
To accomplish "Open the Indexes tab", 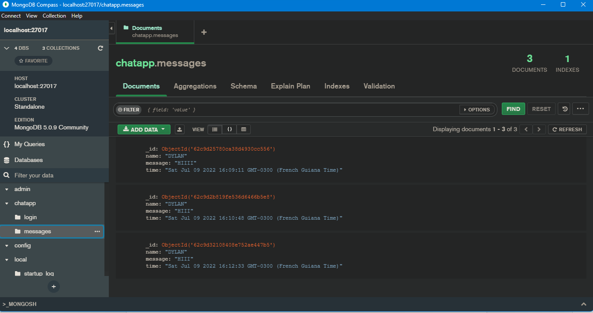I will pyautogui.click(x=337, y=86).
